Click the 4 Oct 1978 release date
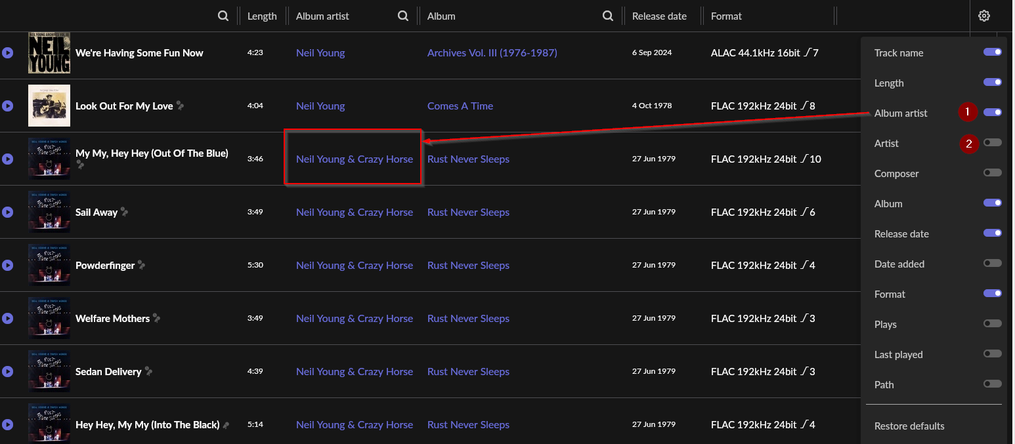Image resolution: width=1015 pixels, height=444 pixels. click(652, 106)
